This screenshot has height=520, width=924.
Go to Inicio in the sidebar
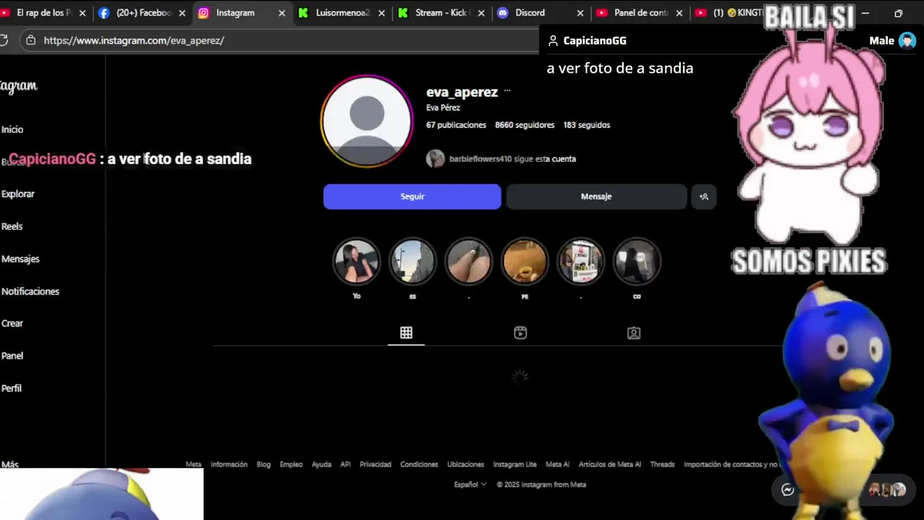pos(12,129)
